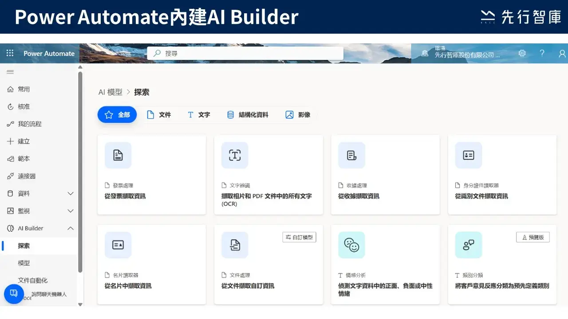Select environment 先行智庫股份有限公司
The height and width of the screenshot is (319, 568).
[x=467, y=55]
